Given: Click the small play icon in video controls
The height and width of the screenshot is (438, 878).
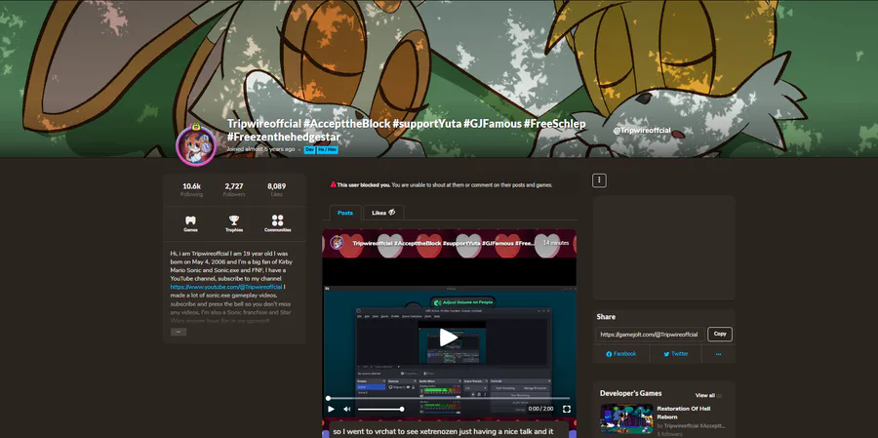Looking at the screenshot, I should tap(331, 409).
